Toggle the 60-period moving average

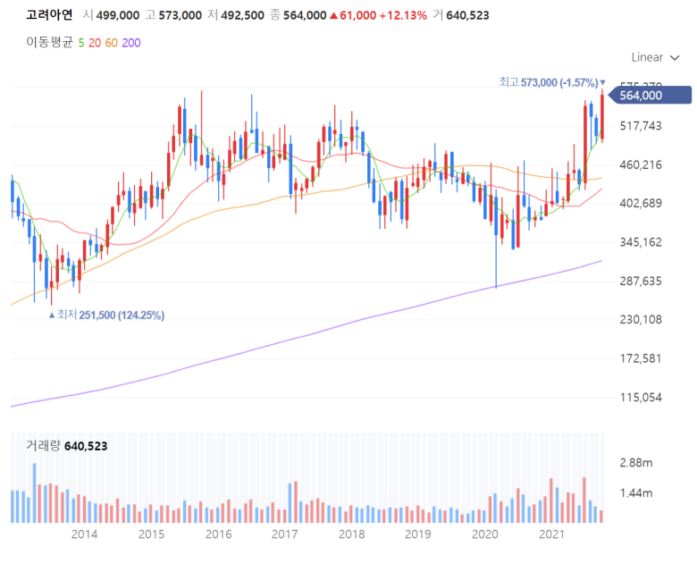point(111,43)
